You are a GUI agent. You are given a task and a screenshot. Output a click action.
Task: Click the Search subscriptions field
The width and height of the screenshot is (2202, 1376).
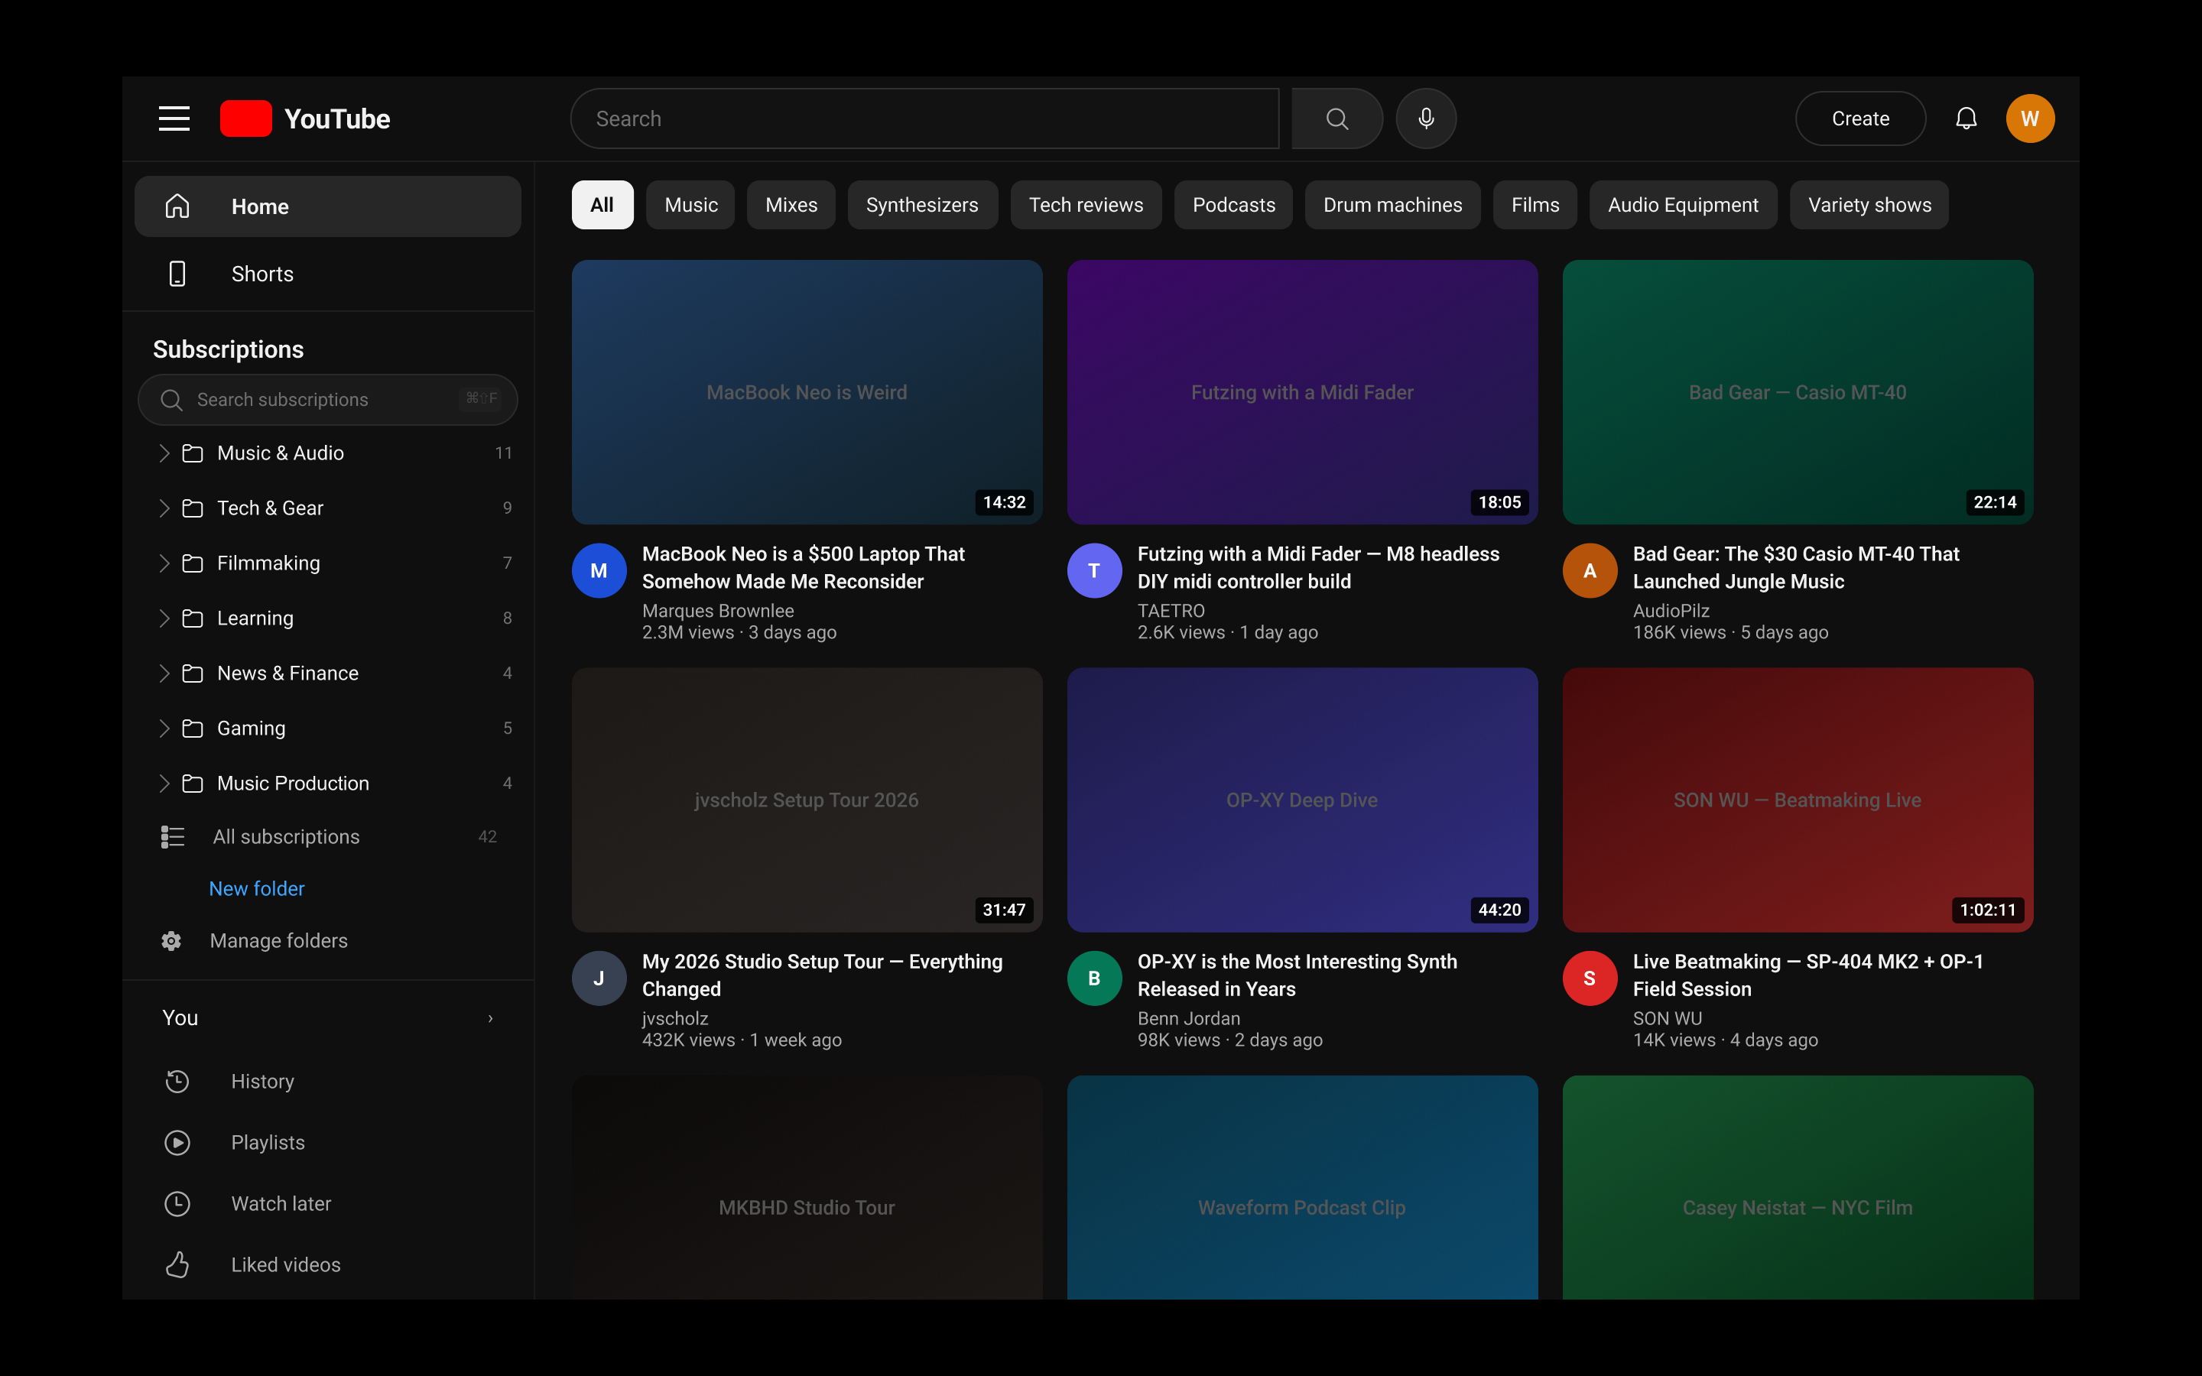coord(327,400)
